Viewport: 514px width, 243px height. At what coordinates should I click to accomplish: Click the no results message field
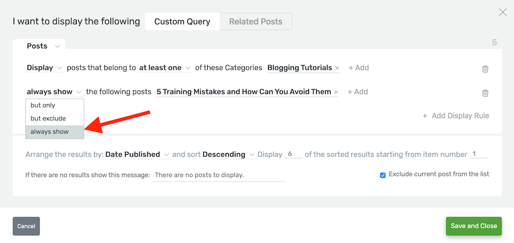click(219, 175)
